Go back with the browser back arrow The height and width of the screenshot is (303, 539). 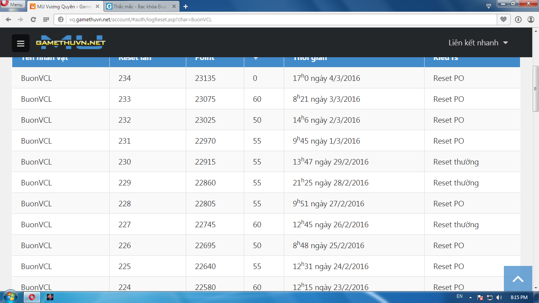(9, 19)
